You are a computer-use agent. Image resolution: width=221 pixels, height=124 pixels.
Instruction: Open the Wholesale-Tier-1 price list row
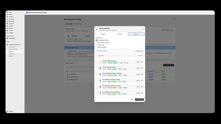point(74,77)
